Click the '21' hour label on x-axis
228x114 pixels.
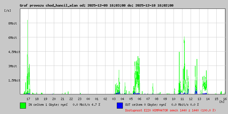pos(62,99)
